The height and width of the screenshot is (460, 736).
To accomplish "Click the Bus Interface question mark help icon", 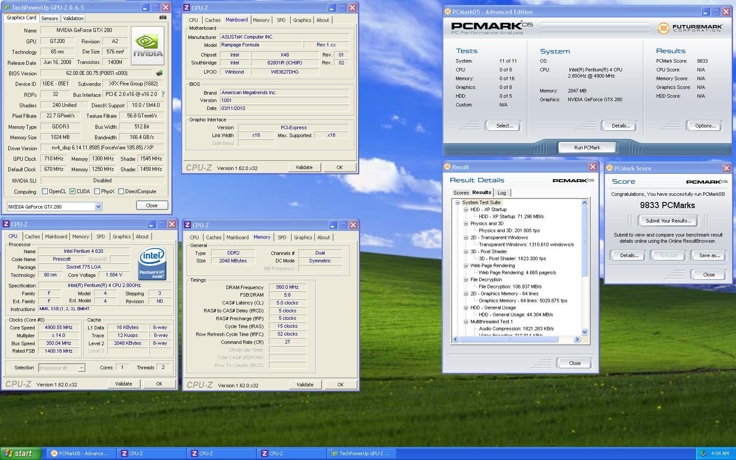I will pos(163,94).
